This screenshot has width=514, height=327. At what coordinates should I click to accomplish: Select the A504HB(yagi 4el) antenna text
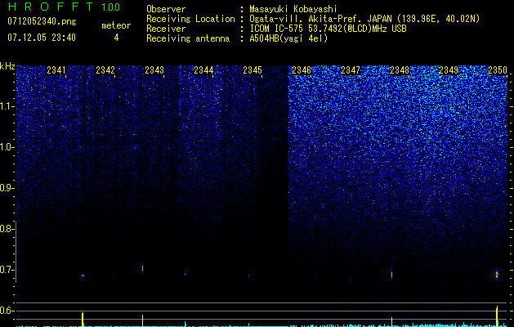pos(288,38)
